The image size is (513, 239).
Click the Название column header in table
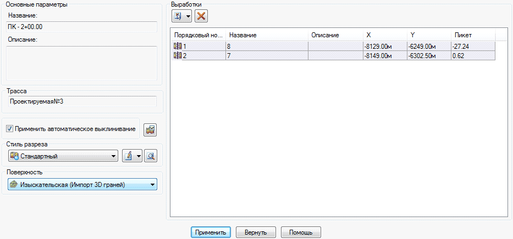pyautogui.click(x=266, y=35)
